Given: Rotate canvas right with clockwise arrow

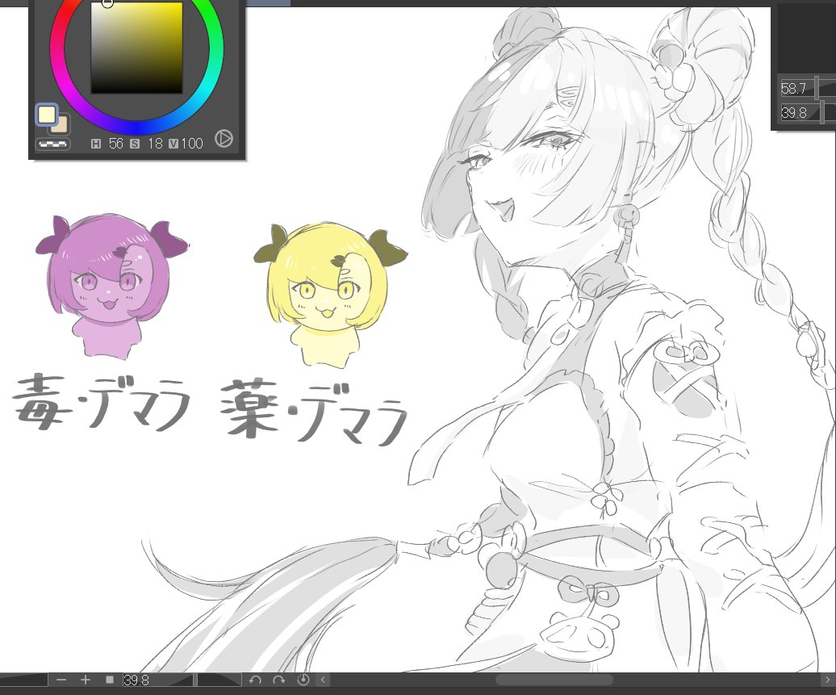Looking at the screenshot, I should tap(279, 680).
